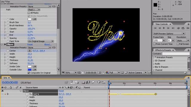Toggle the Stroke Sequentially checkbox
191x107 pixels.
pyautogui.click(x=29, y=16)
